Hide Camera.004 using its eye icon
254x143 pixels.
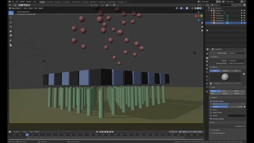(x=244, y=23)
